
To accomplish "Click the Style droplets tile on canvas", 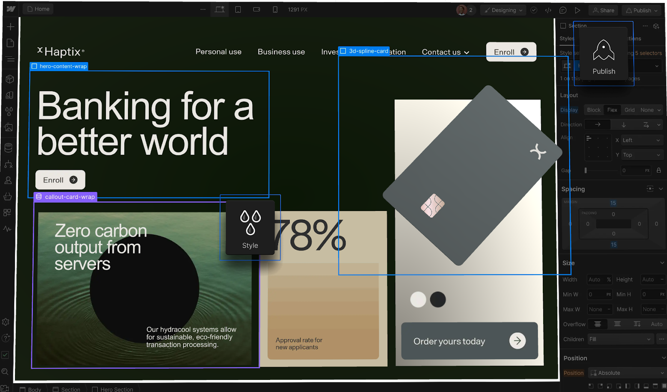I will pos(250,228).
